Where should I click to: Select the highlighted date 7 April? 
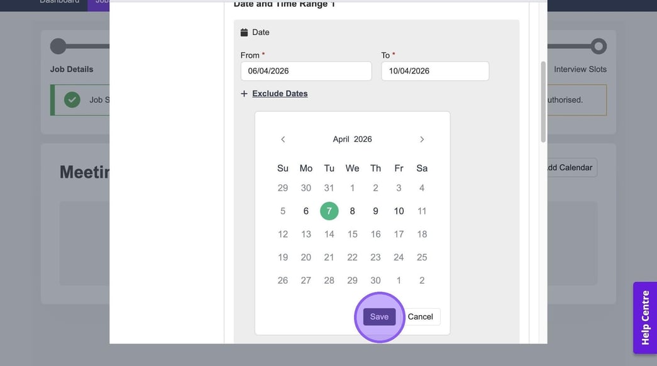pyautogui.click(x=329, y=211)
